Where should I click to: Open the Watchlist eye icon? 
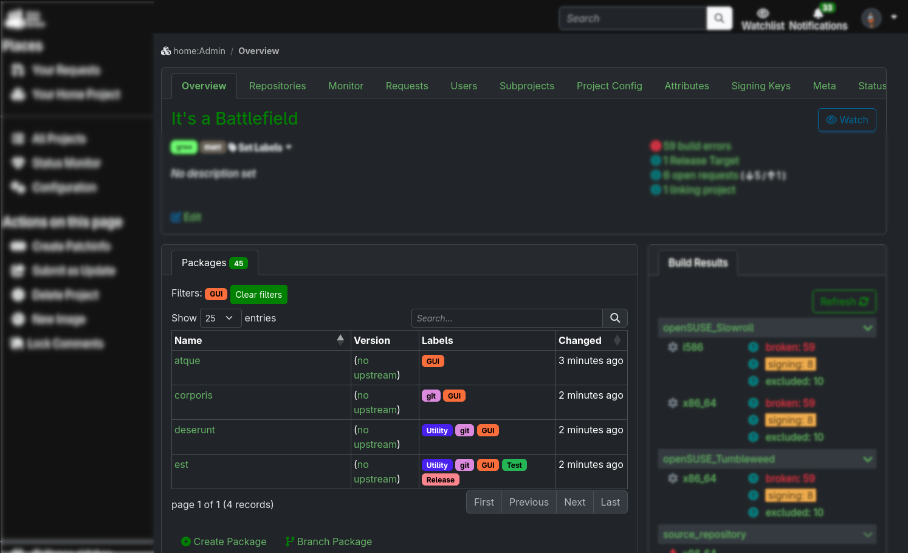coord(762,14)
